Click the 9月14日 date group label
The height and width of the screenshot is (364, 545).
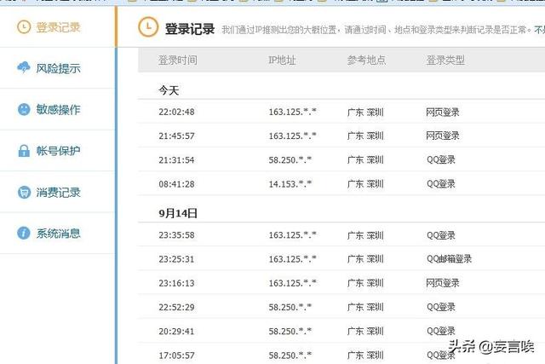[x=178, y=213]
